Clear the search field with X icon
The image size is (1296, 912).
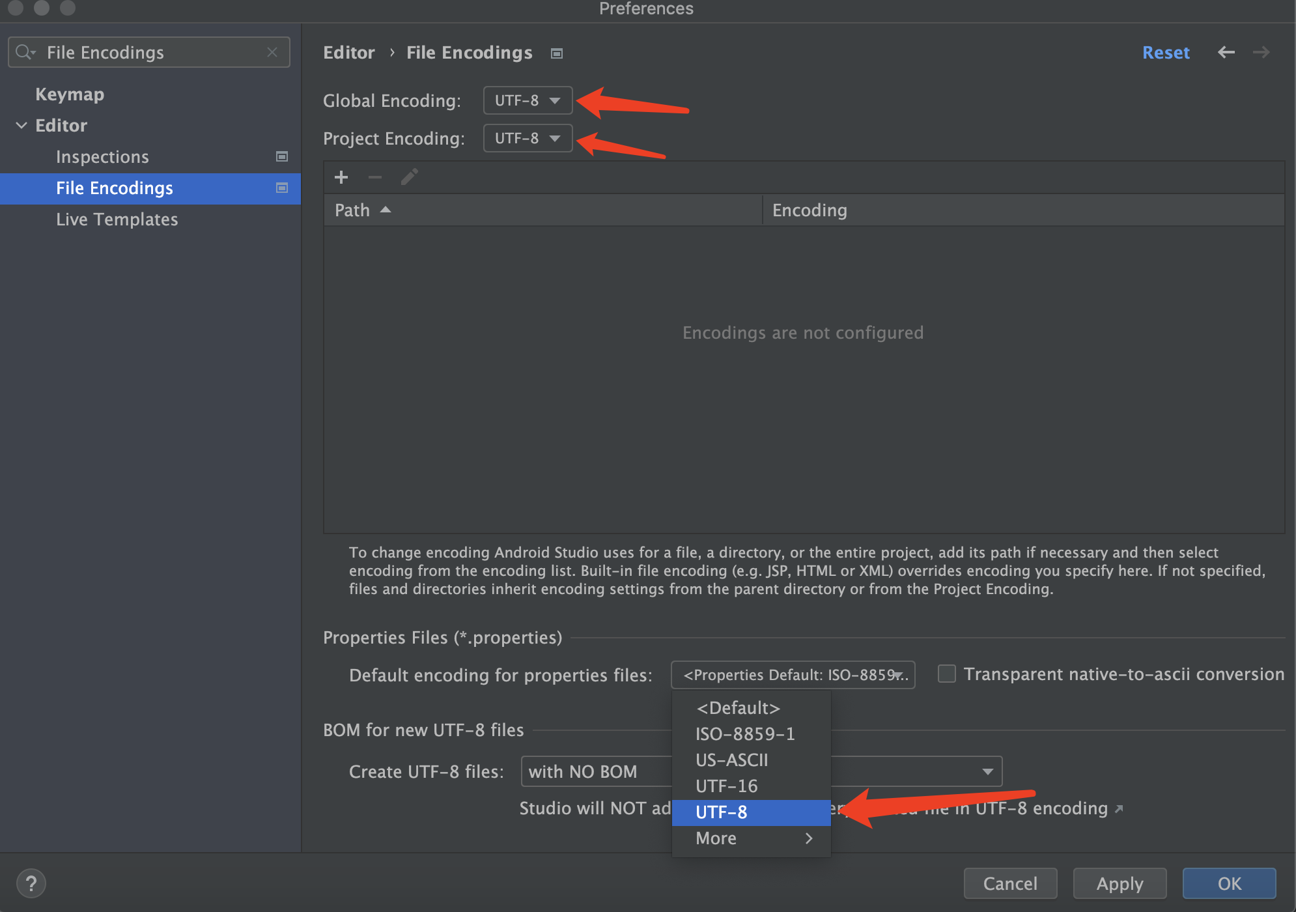[272, 52]
